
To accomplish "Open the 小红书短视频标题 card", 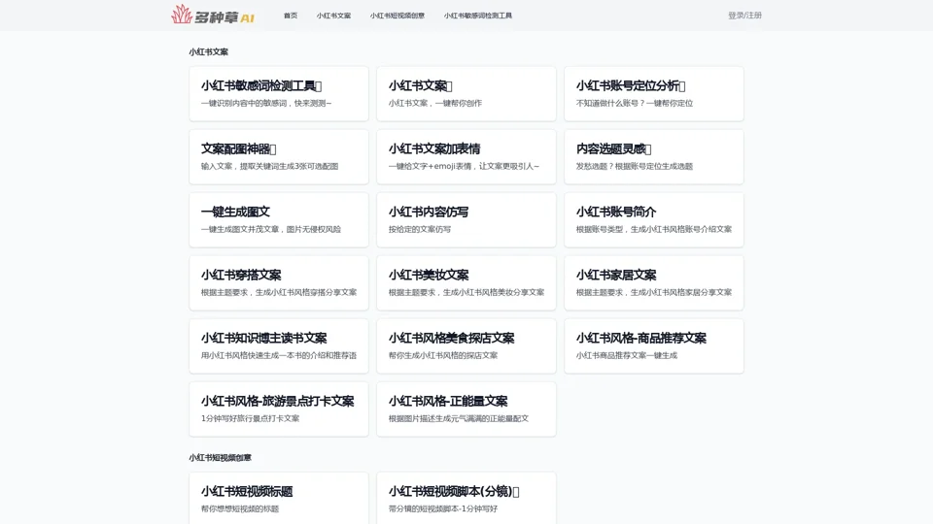I will 279,498.
